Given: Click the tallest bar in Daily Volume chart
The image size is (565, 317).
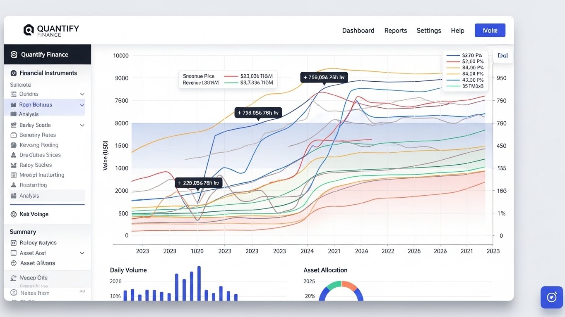Looking at the screenshot, I should [x=199, y=283].
